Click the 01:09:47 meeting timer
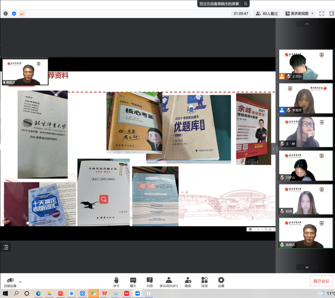335x298 pixels. pyautogui.click(x=241, y=14)
